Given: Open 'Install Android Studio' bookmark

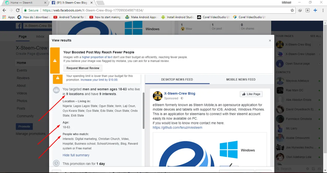Looking at the screenshot, I should [x=178, y=17].
